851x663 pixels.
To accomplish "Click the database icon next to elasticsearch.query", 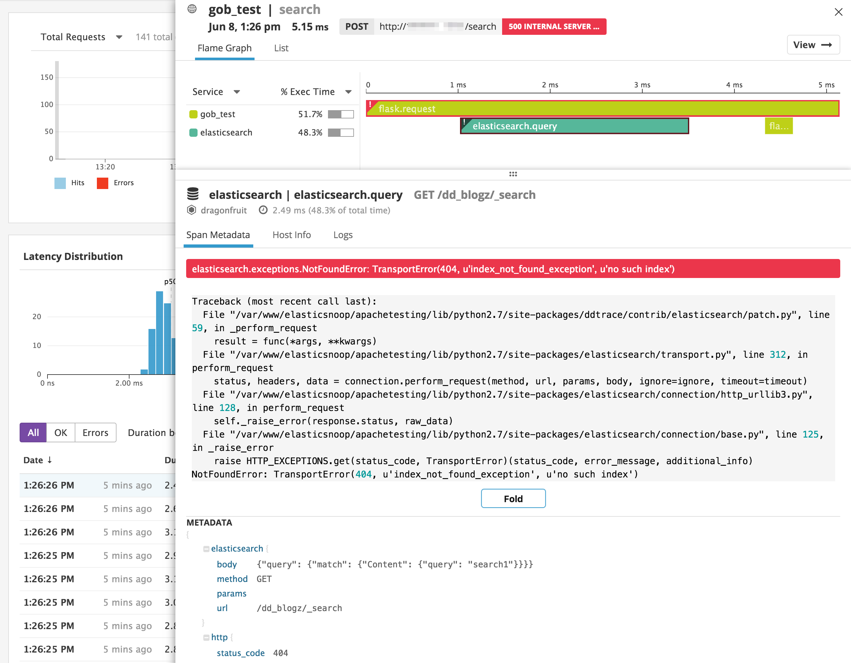I will coord(192,194).
